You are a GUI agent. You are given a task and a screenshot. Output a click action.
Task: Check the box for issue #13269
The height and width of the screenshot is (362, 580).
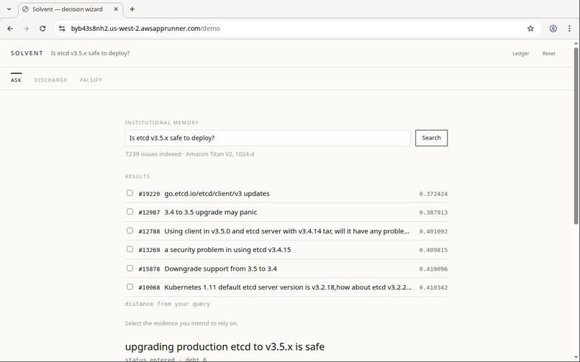tap(130, 249)
